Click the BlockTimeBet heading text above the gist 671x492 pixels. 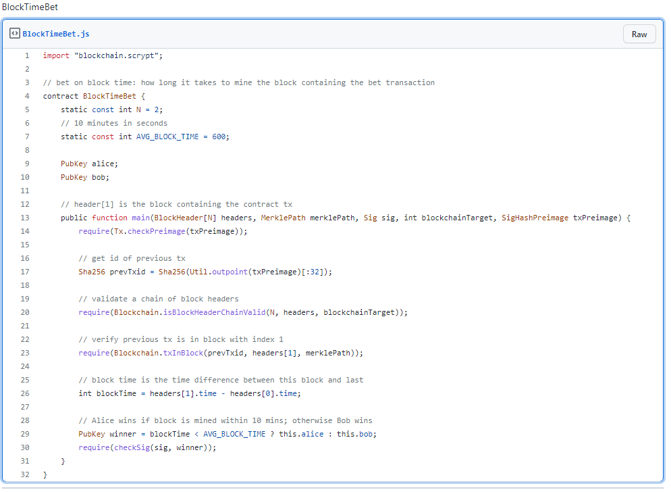tap(30, 7)
